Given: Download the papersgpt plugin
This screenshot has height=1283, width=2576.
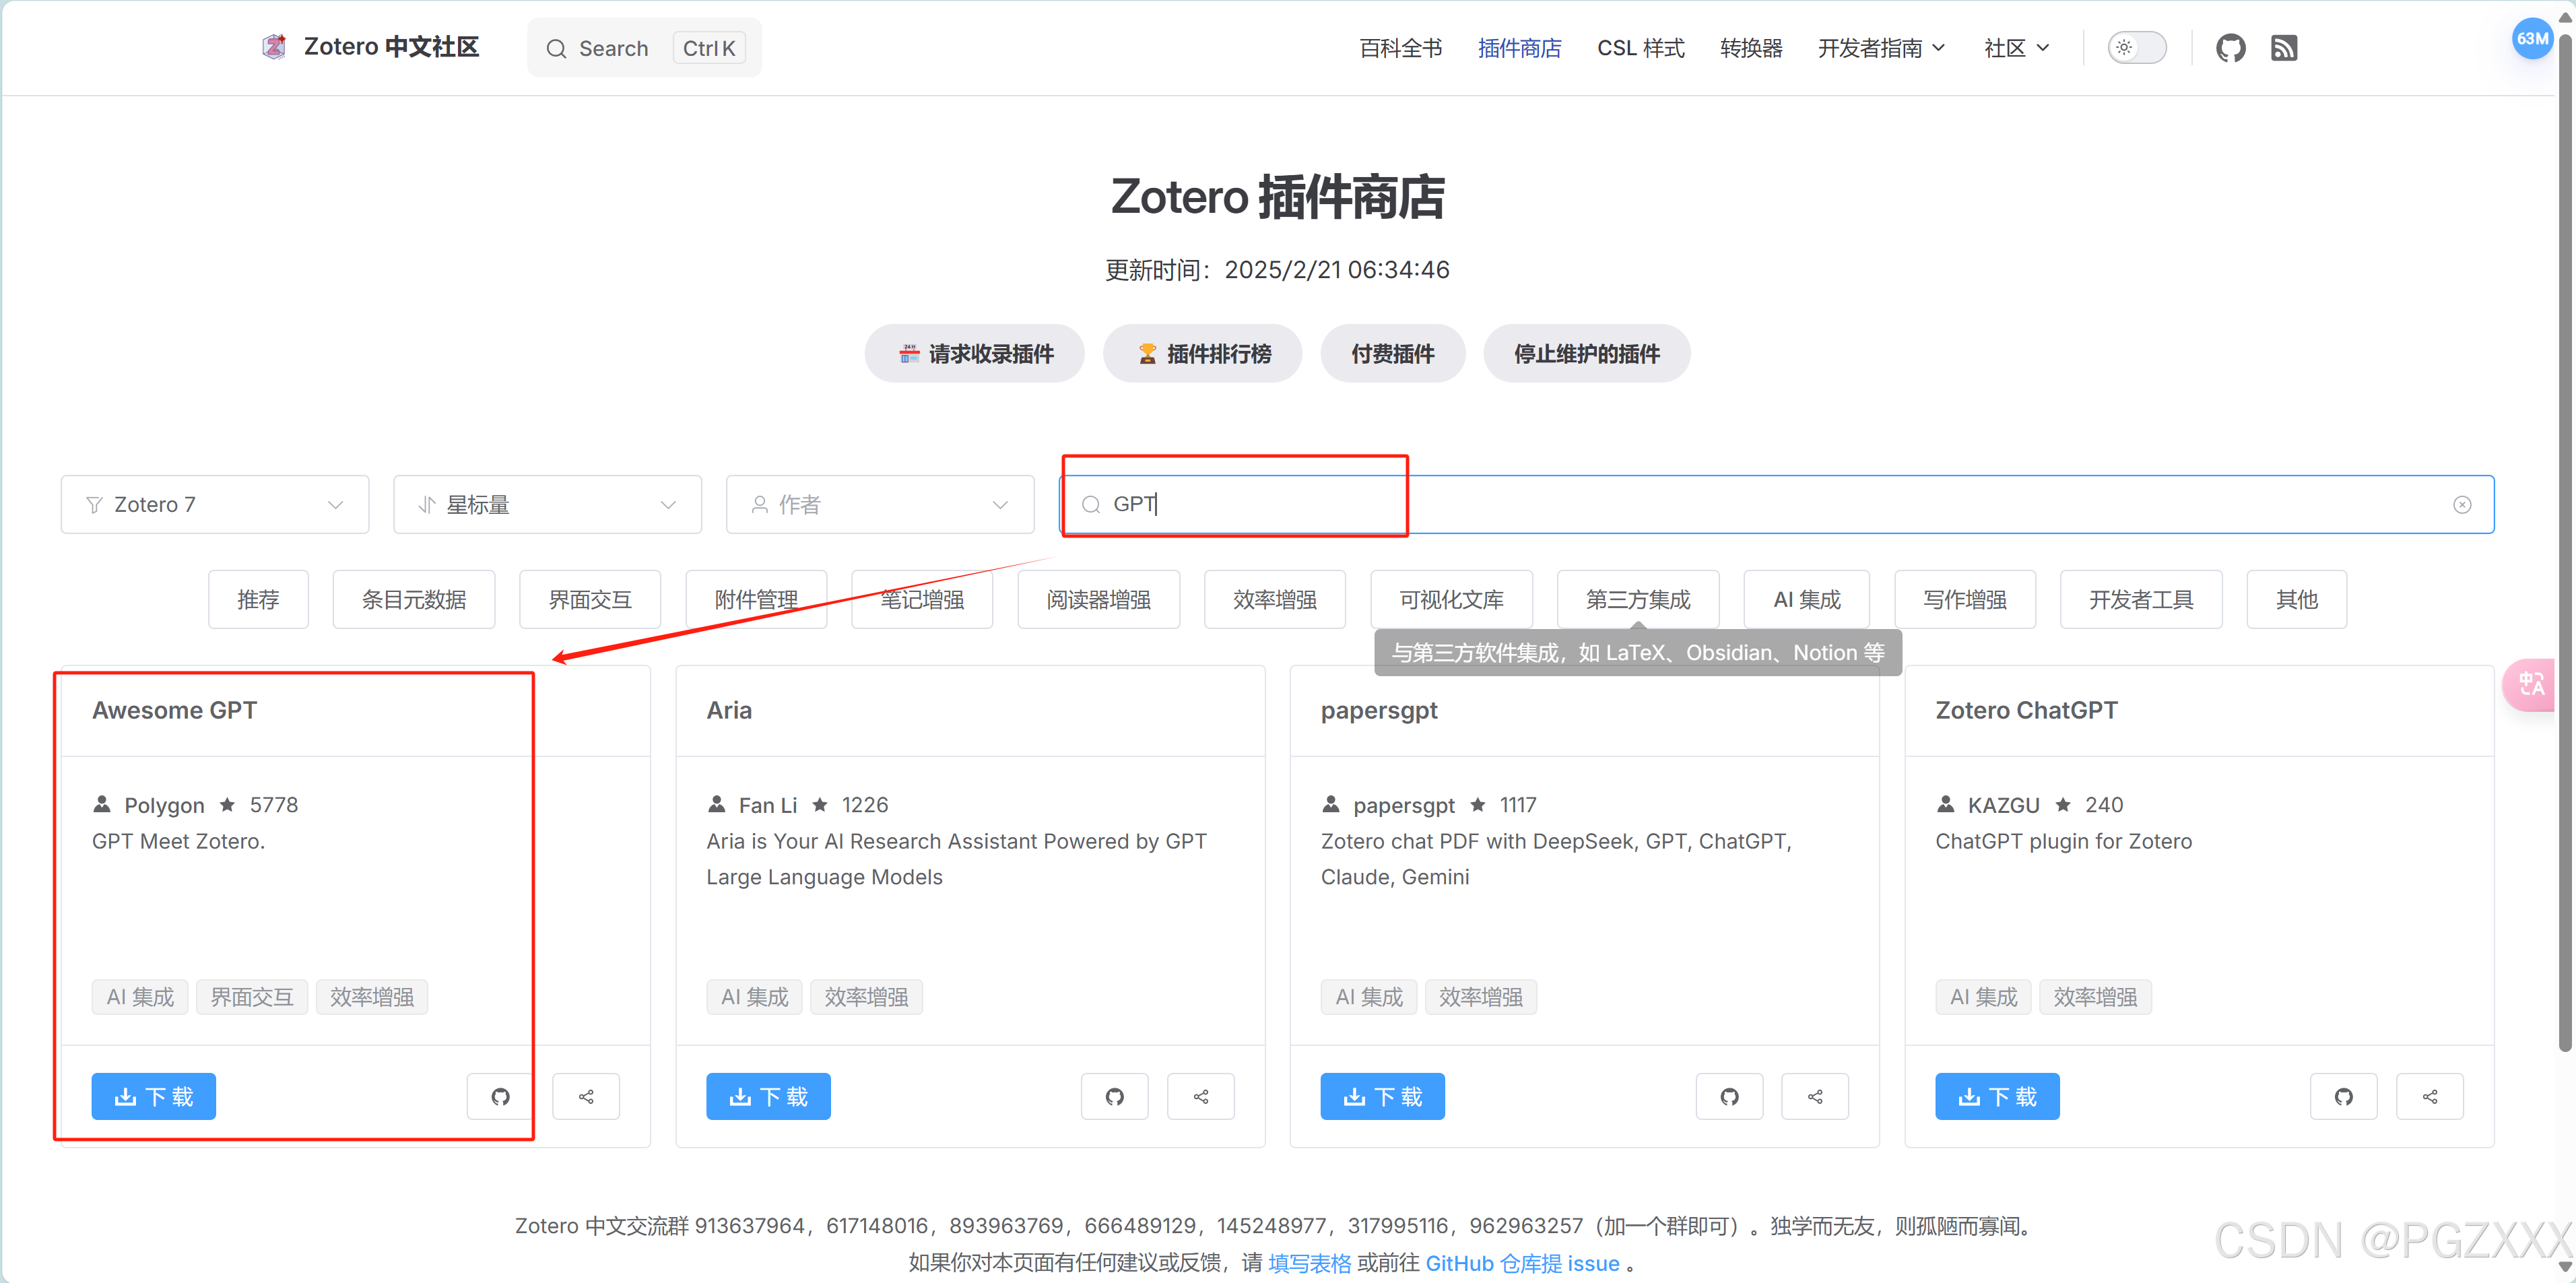Looking at the screenshot, I should [1382, 1097].
